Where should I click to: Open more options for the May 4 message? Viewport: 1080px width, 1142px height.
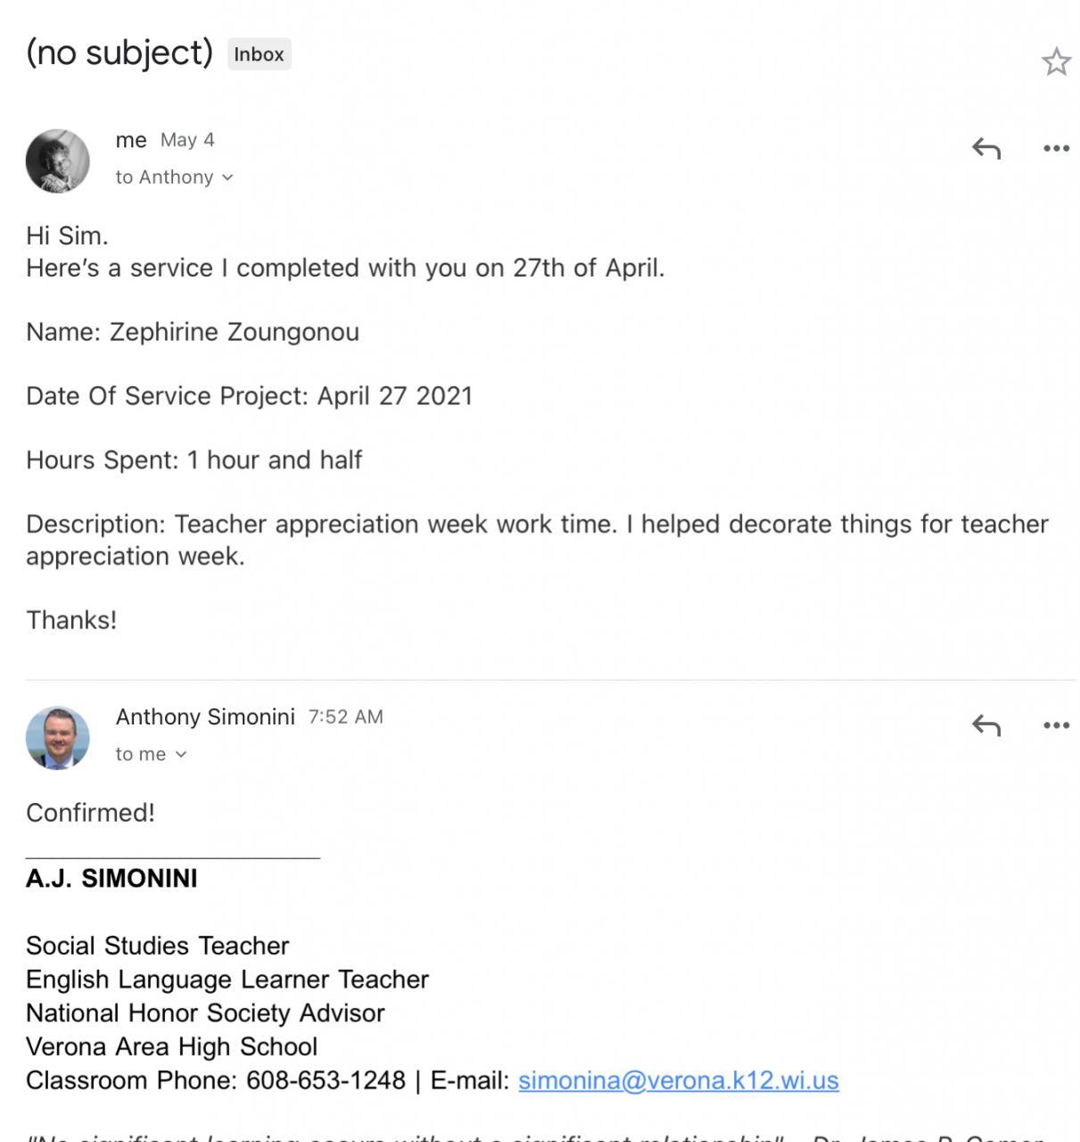click(1056, 148)
